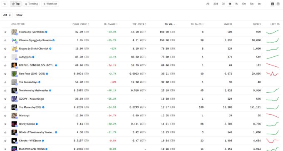This screenshot has height=151, width=283.
Task: Open Terraforms by Mathcastles collection link
Action: click(34, 91)
